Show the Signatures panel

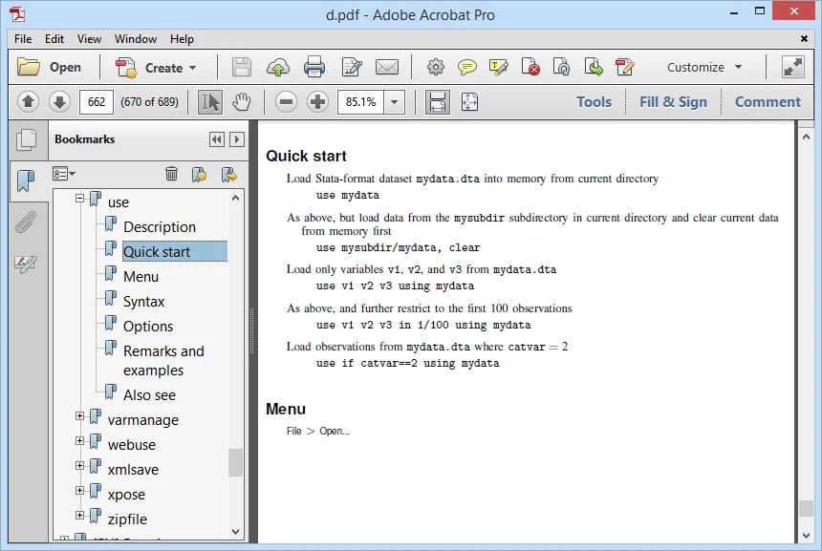25,264
